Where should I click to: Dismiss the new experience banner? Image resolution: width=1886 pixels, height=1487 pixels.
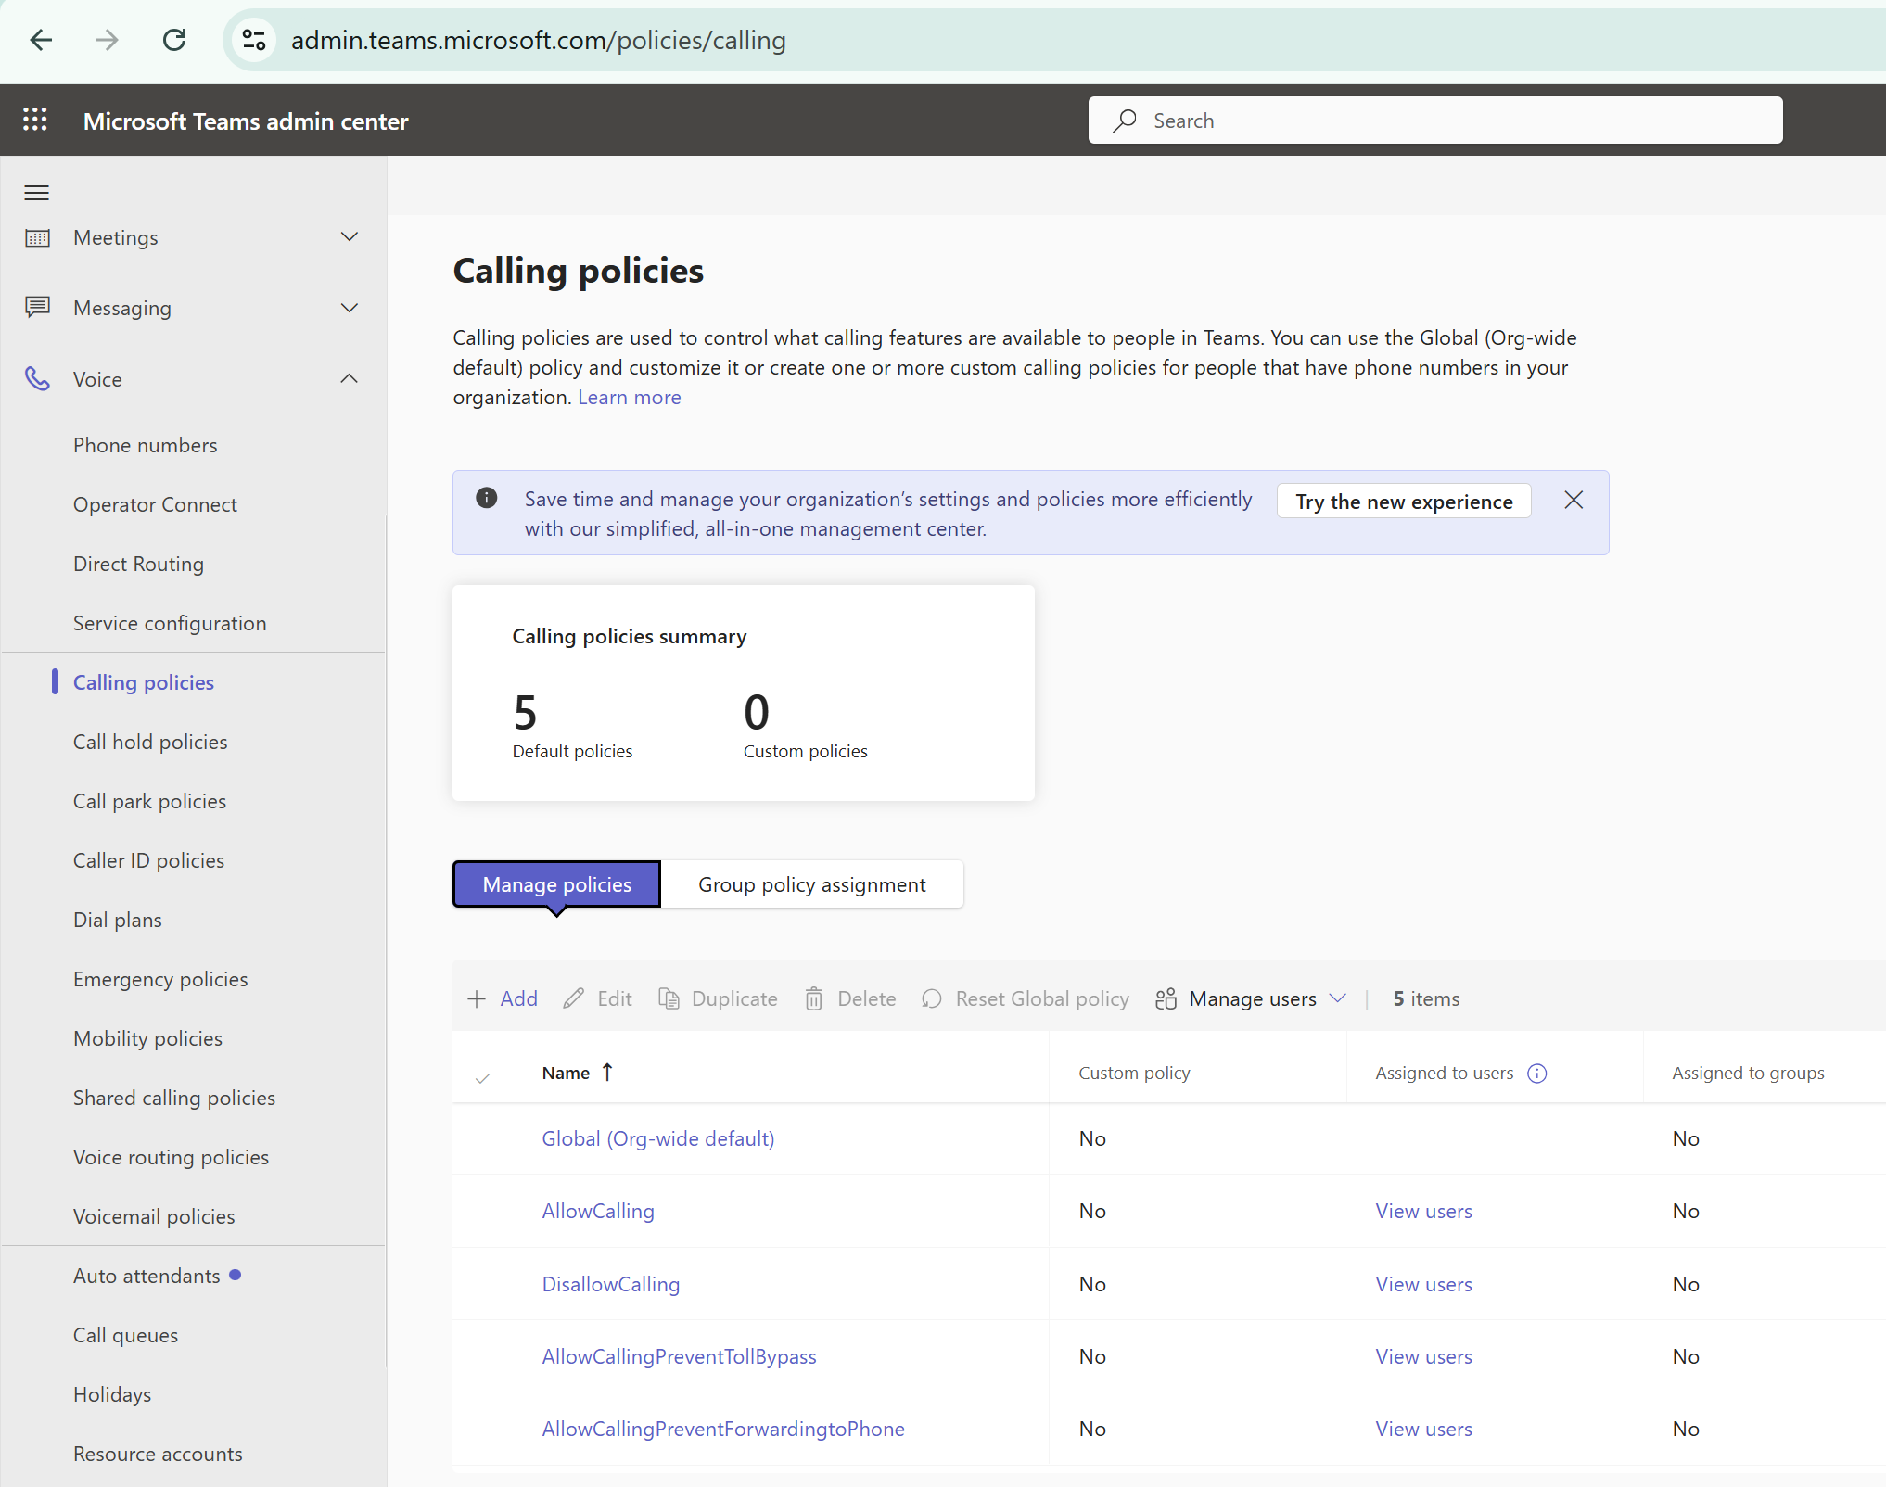1574,501
